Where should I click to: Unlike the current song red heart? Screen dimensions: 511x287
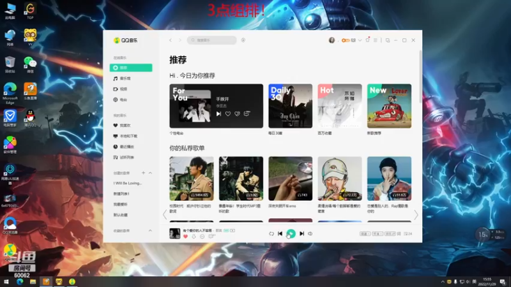(185, 237)
